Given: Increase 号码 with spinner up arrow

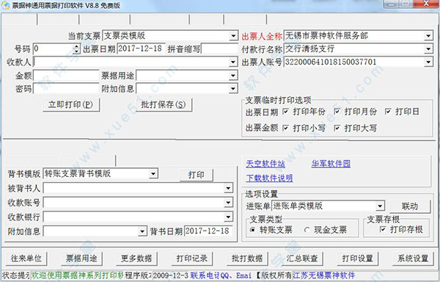Looking at the screenshot, I should tap(76, 46).
